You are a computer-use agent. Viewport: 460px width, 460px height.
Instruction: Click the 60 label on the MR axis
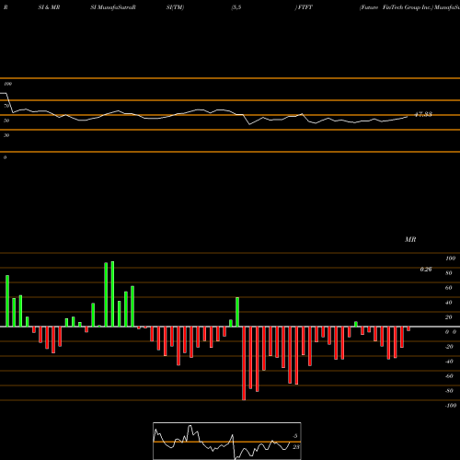point(449,288)
